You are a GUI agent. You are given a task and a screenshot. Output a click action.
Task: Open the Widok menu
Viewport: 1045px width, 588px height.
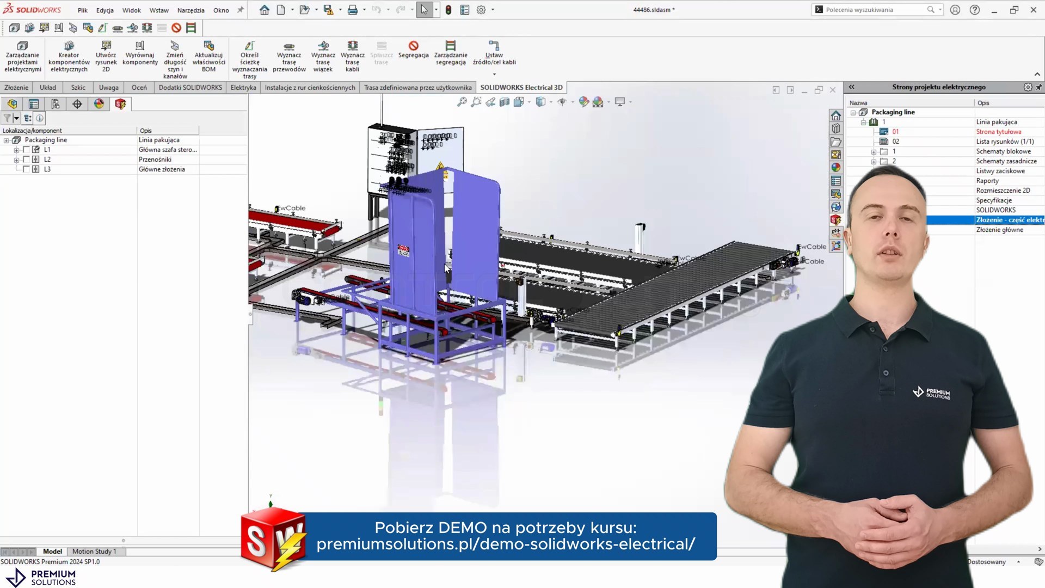point(131,10)
